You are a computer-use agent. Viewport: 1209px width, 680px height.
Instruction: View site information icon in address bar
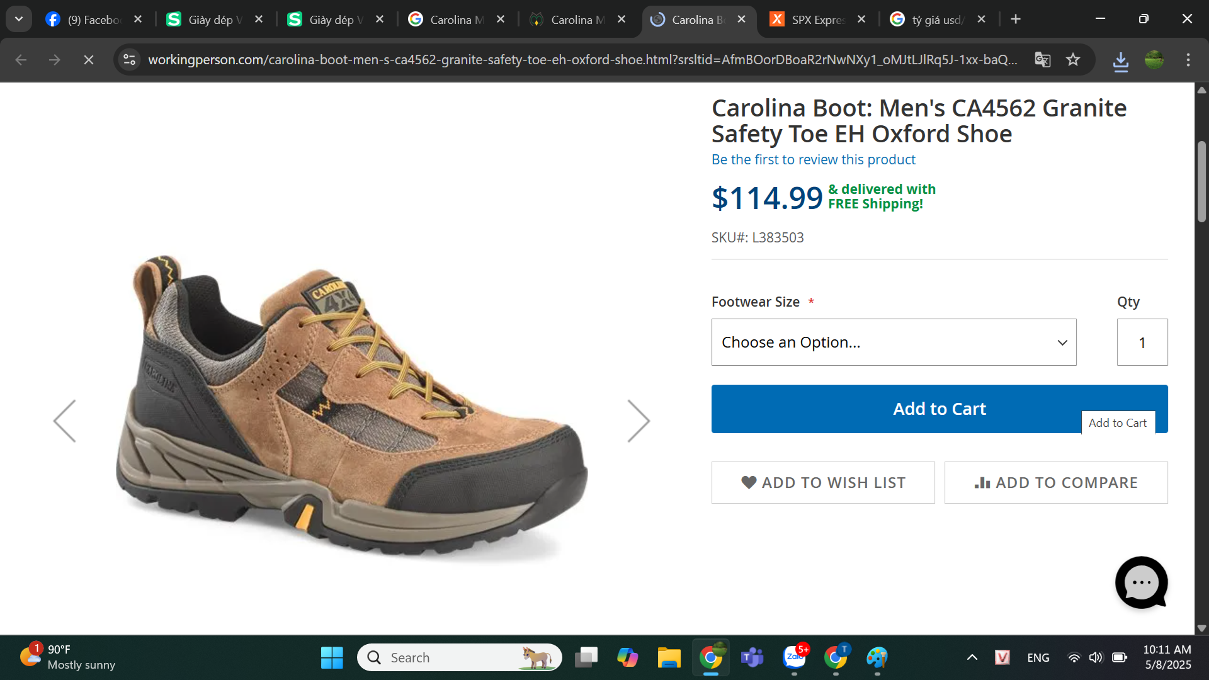tap(130, 60)
